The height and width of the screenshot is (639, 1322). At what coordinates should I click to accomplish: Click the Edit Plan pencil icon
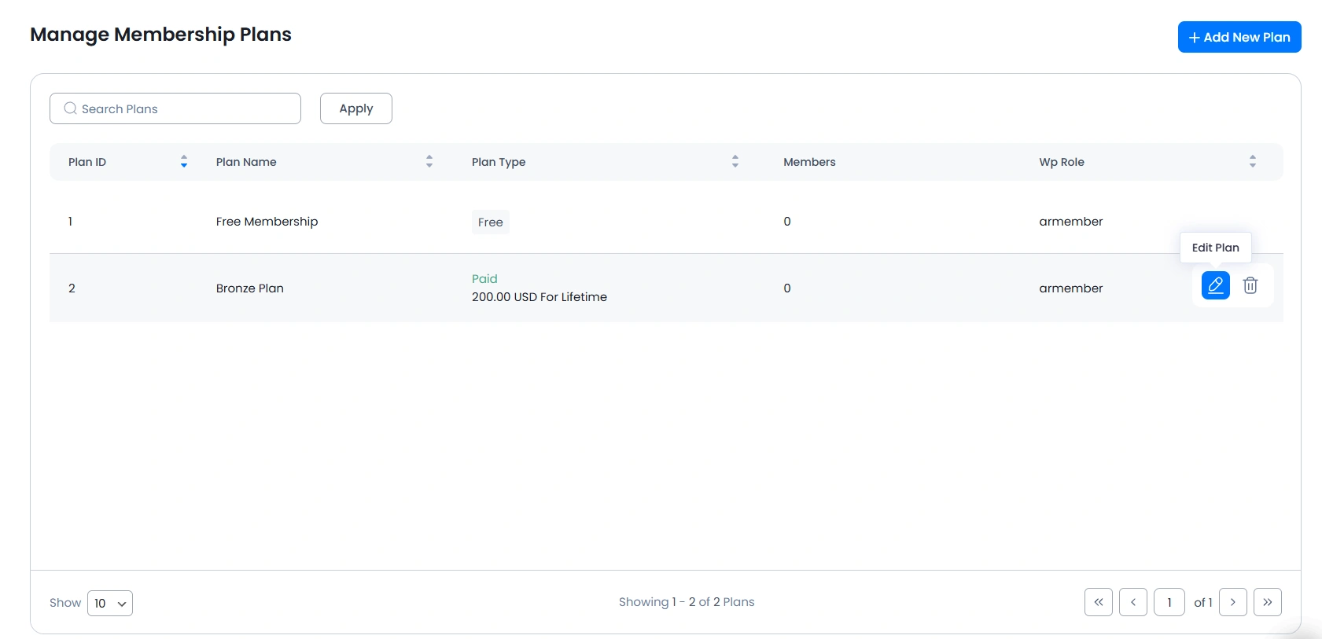(1215, 285)
